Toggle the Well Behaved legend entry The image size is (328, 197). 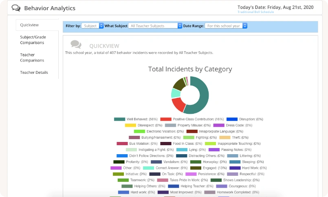click(x=136, y=119)
